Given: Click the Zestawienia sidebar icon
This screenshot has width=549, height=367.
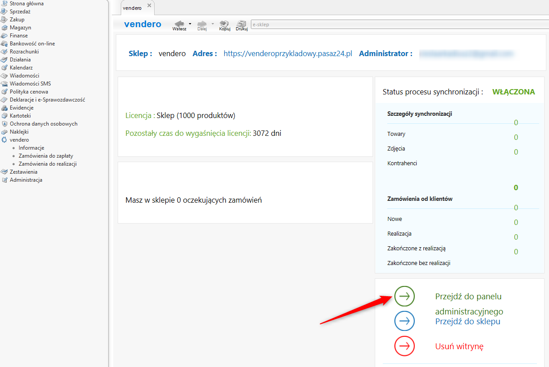Looking at the screenshot, I should (x=4, y=172).
